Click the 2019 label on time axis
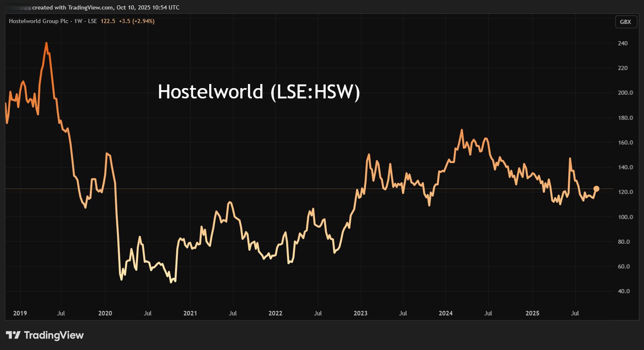Image resolution: width=644 pixels, height=350 pixels. [x=20, y=313]
